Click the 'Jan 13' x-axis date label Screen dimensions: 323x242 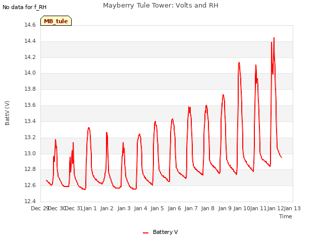292,208
